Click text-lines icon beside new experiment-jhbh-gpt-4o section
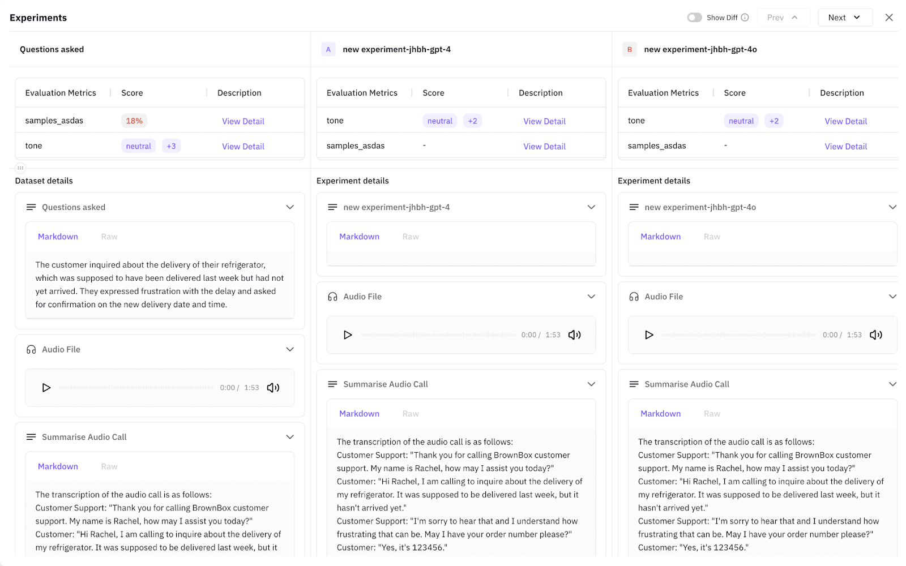The height and width of the screenshot is (566, 906). click(x=634, y=207)
